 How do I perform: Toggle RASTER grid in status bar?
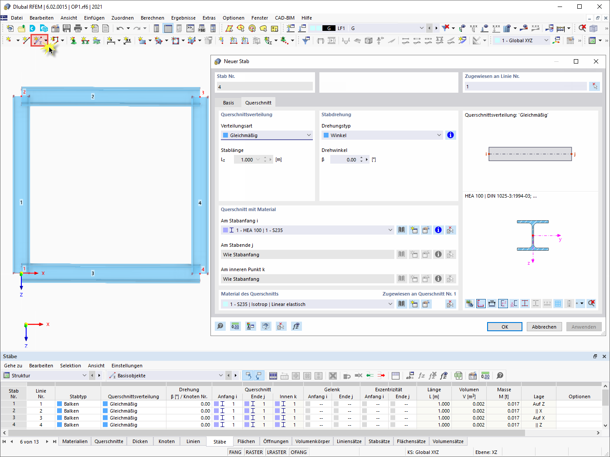pyautogui.click(x=254, y=452)
